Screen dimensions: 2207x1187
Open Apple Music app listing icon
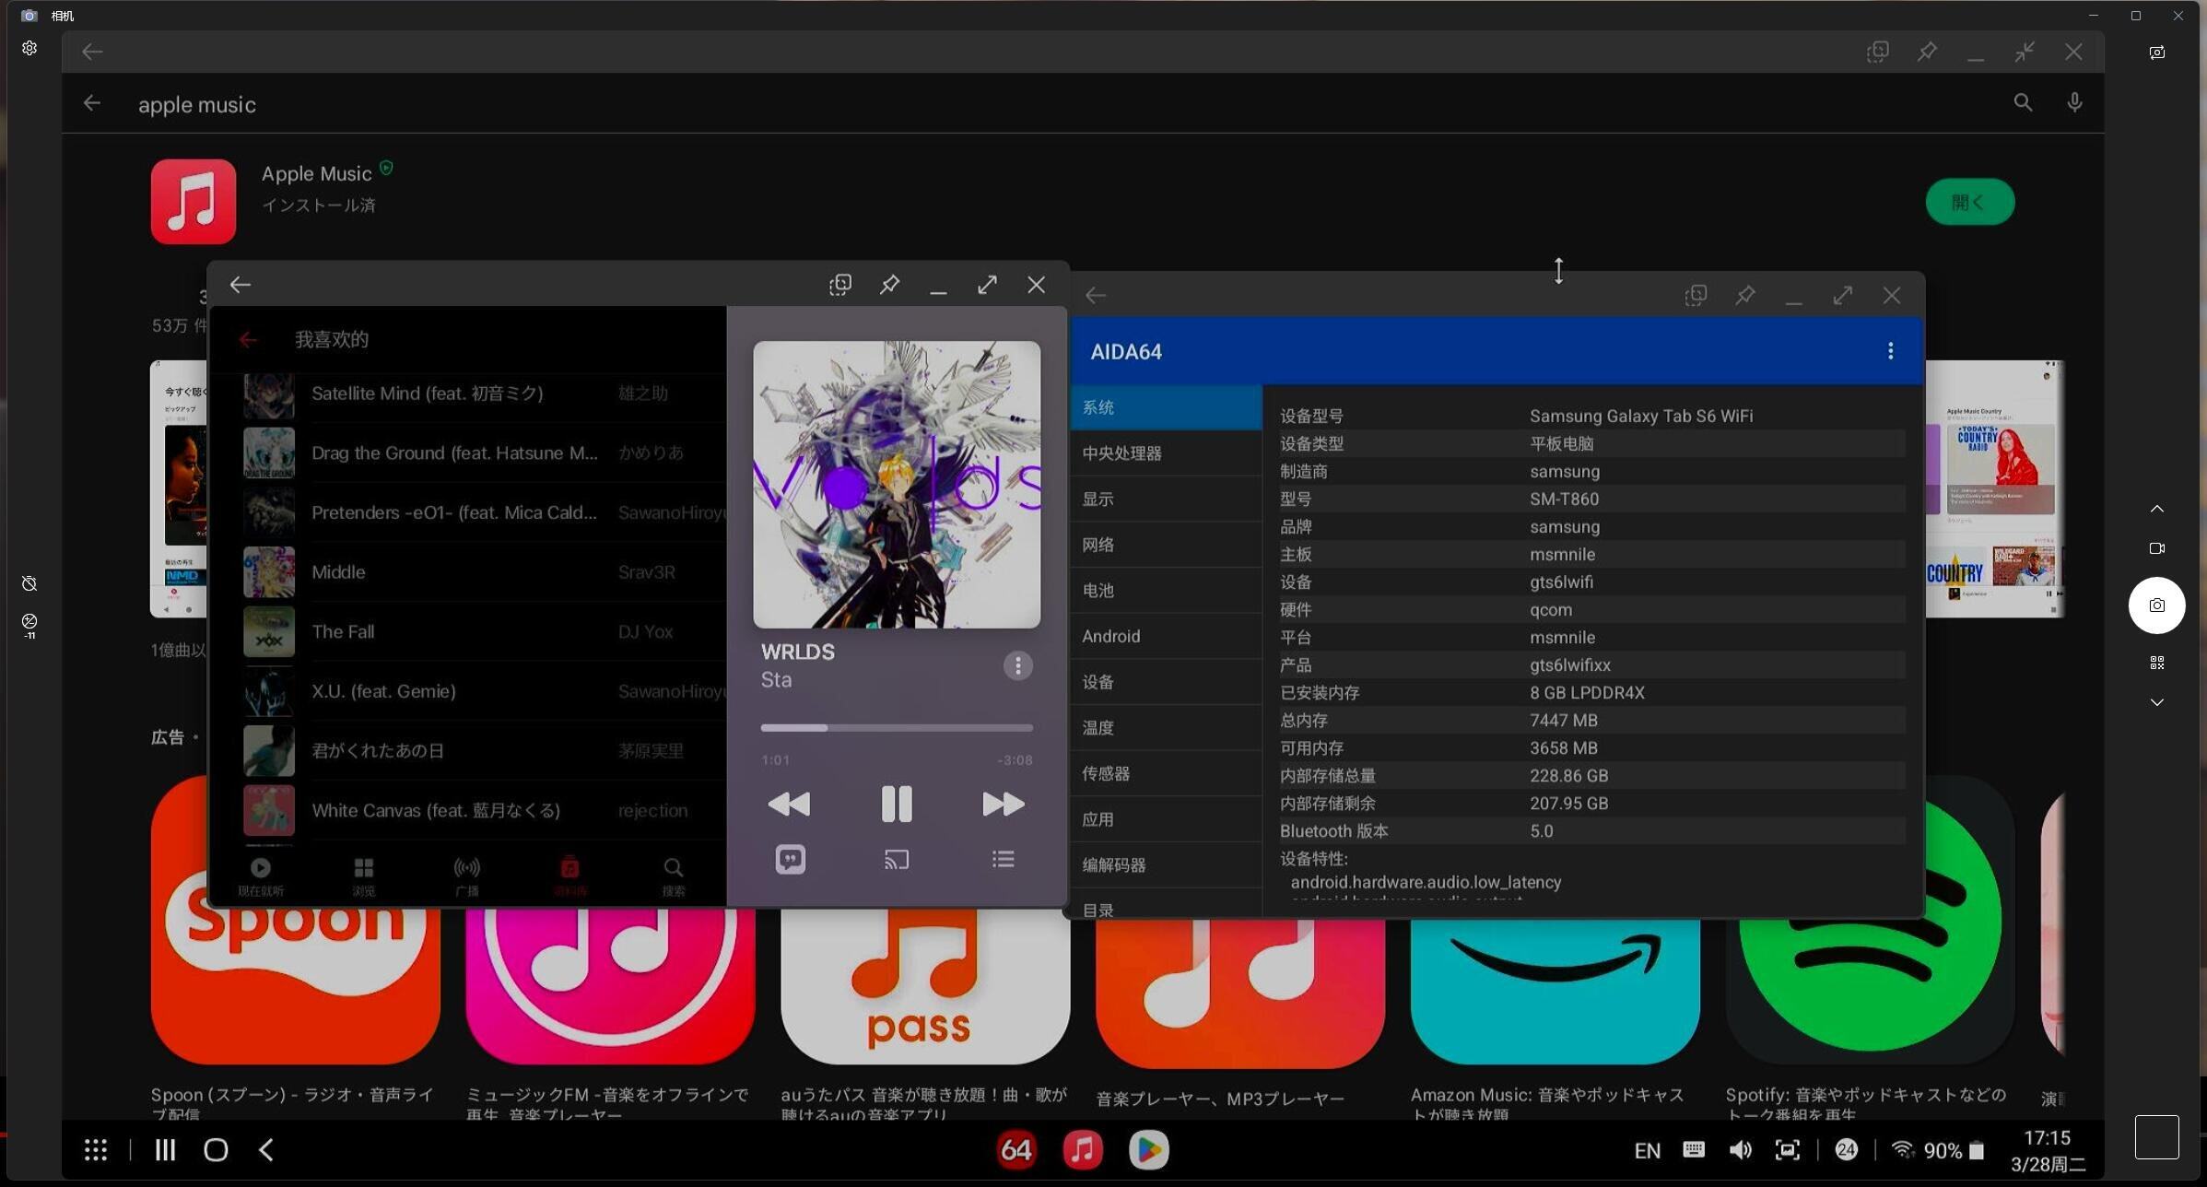pyautogui.click(x=194, y=202)
